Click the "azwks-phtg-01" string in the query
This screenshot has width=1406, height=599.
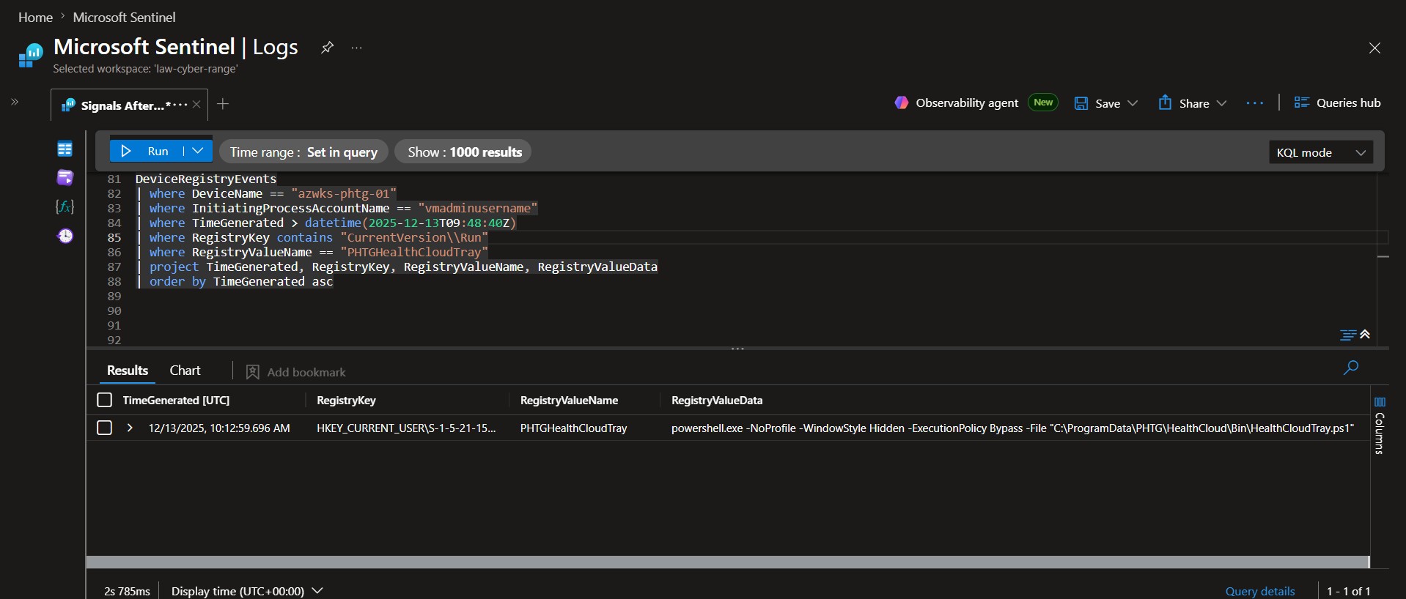click(344, 193)
